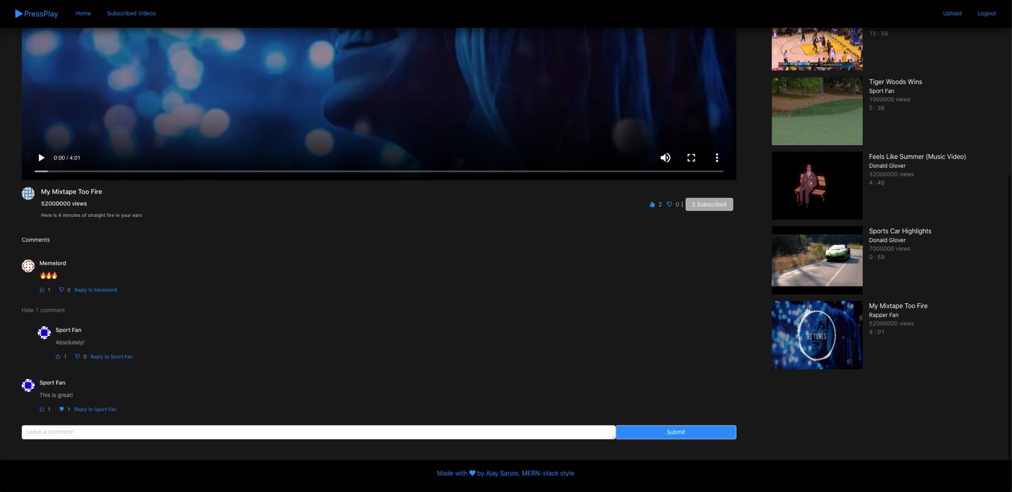Navigate to Home from the navbar
Screen dimensions: 1012x492
tap(83, 13)
